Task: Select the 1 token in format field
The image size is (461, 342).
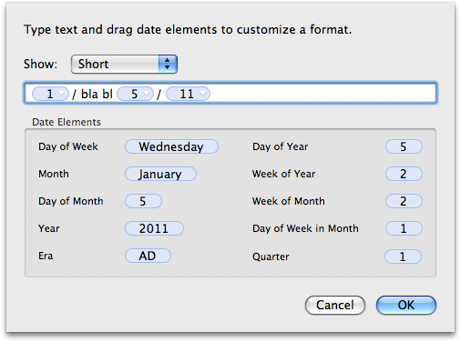Action: [x=50, y=94]
